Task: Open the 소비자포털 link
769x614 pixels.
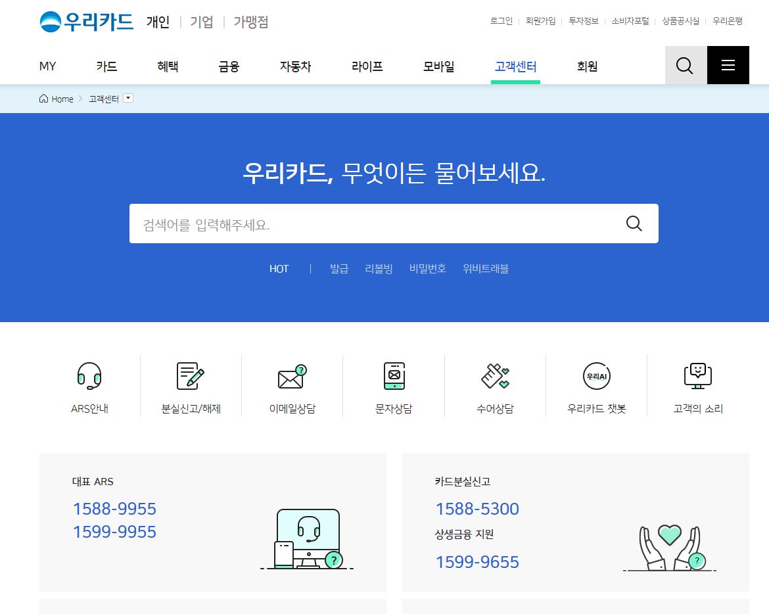Action: [x=630, y=21]
